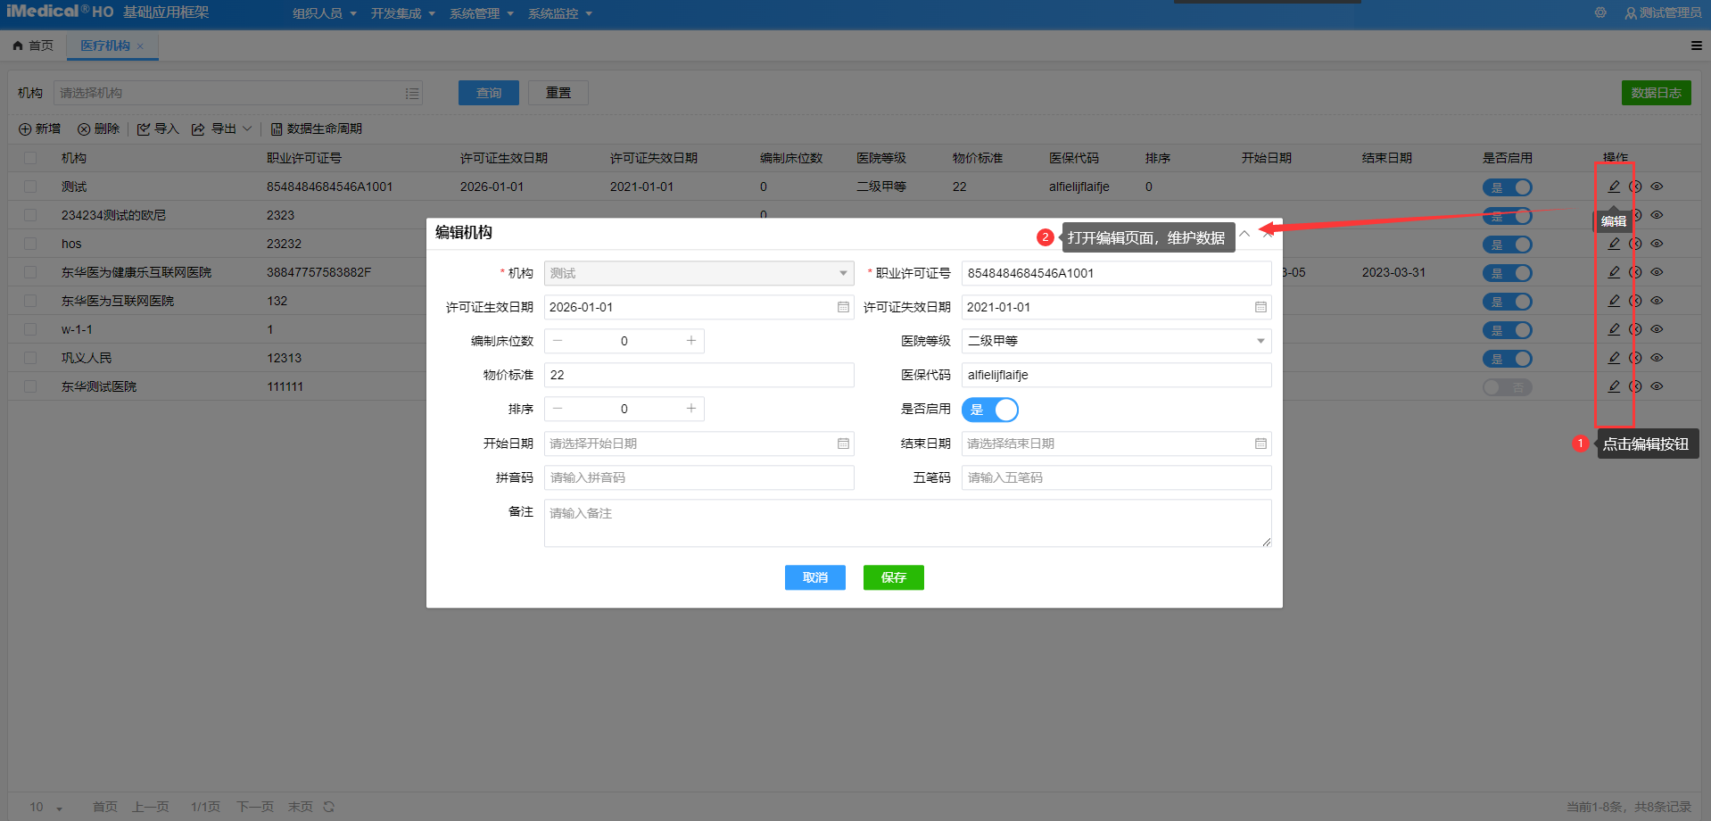
Task: Click the minus stepper for 排序
Action: click(558, 409)
